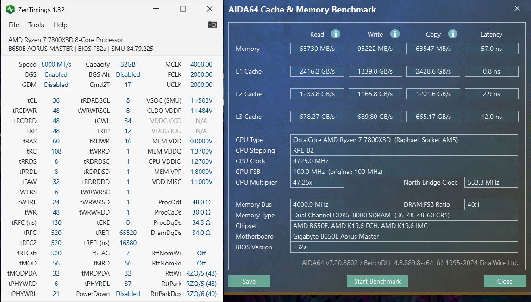Click the MCLK value 4000.00
The image size is (531, 302).
click(x=201, y=64)
